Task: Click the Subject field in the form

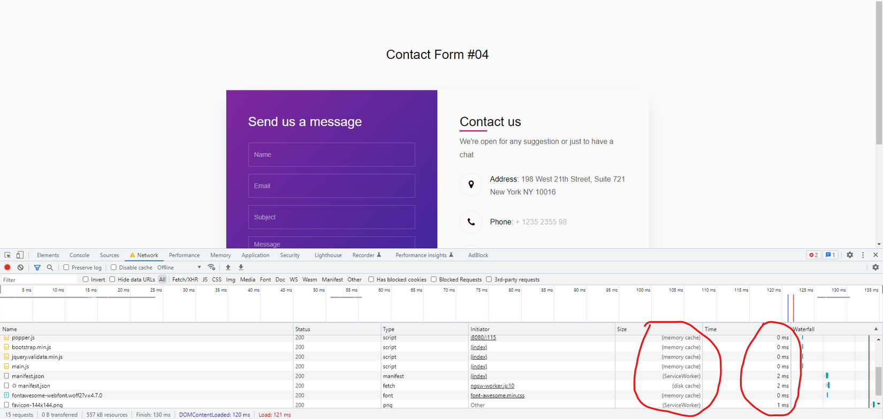Action: tap(332, 217)
